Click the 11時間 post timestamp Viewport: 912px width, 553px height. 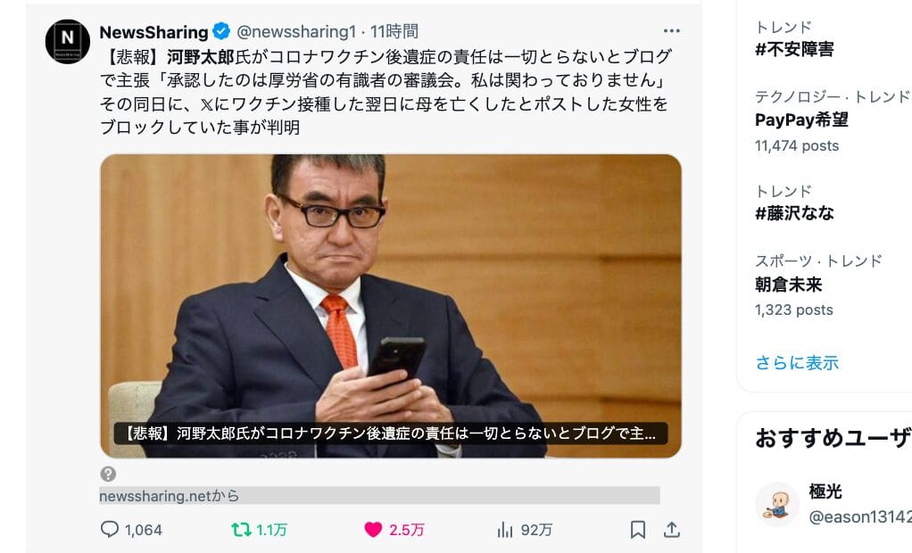pyautogui.click(x=394, y=31)
